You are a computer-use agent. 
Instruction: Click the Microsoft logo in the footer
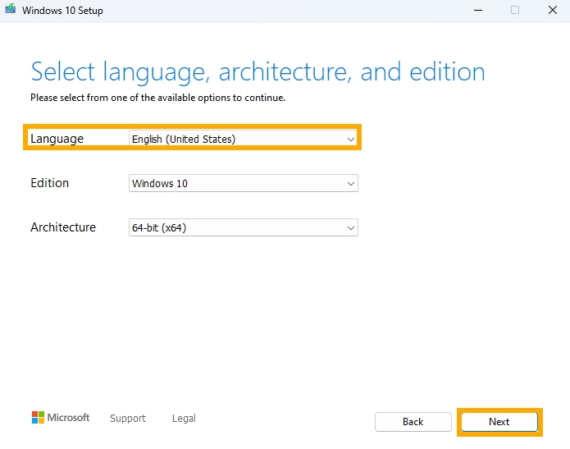click(x=61, y=417)
